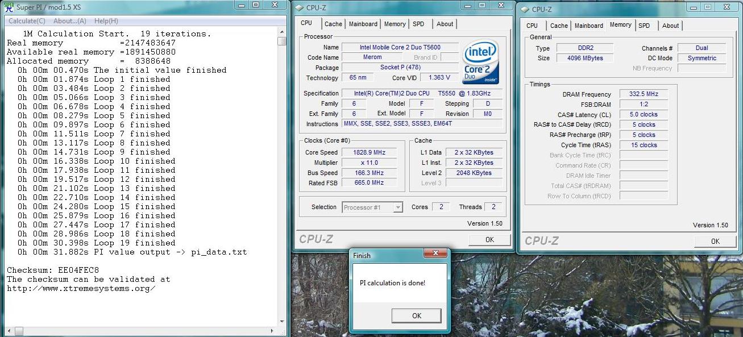Click the Technology value 65 nm

click(x=358, y=78)
